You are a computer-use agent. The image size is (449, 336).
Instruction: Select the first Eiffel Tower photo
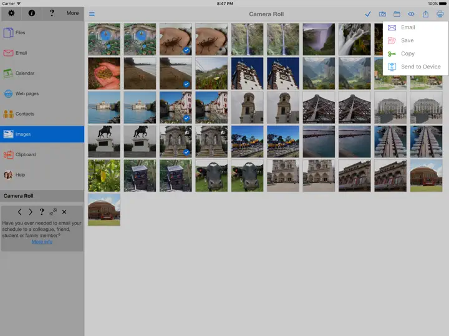point(319,108)
